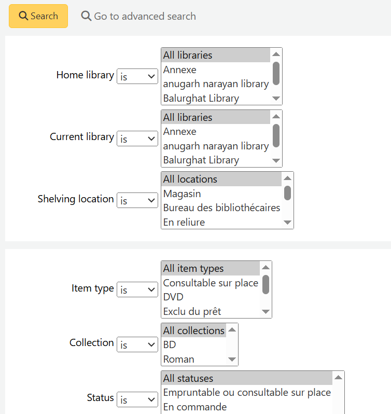Open the Item type 'is' operator dropdown
The image size is (391, 414).
point(137,290)
